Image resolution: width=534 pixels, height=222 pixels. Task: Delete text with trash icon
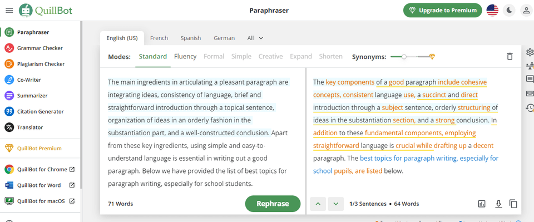click(x=510, y=57)
